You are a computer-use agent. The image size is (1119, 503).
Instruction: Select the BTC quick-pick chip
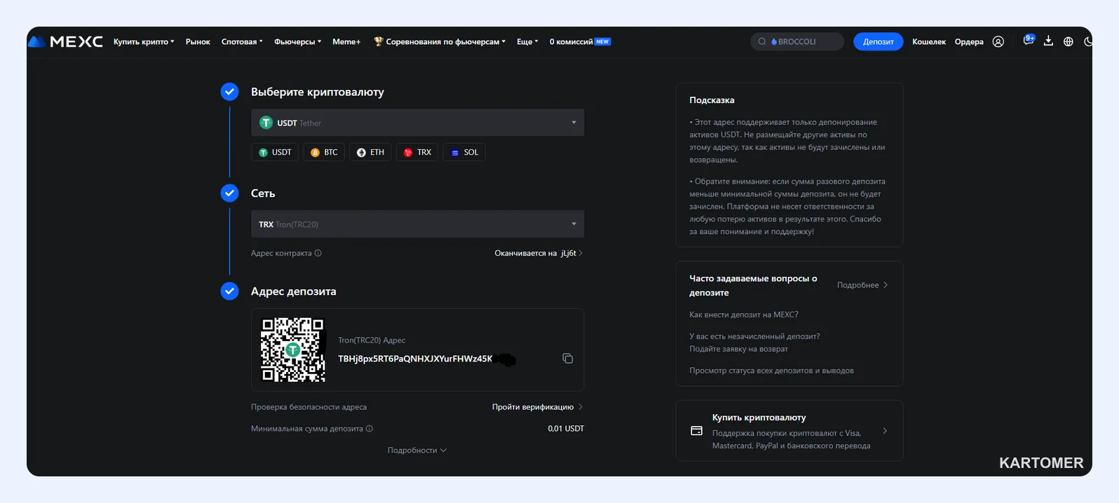(x=324, y=153)
